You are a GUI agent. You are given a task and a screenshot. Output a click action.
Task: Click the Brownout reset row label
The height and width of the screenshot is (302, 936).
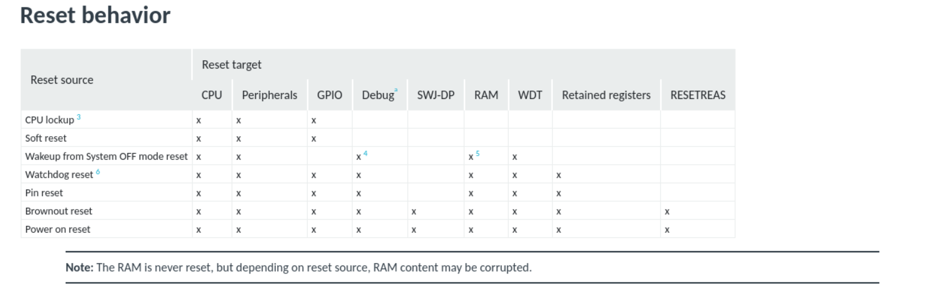(x=58, y=211)
